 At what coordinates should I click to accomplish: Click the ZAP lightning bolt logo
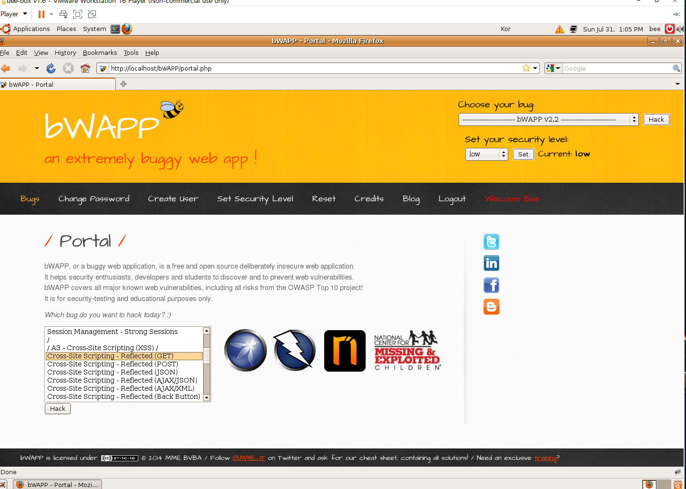coord(295,351)
